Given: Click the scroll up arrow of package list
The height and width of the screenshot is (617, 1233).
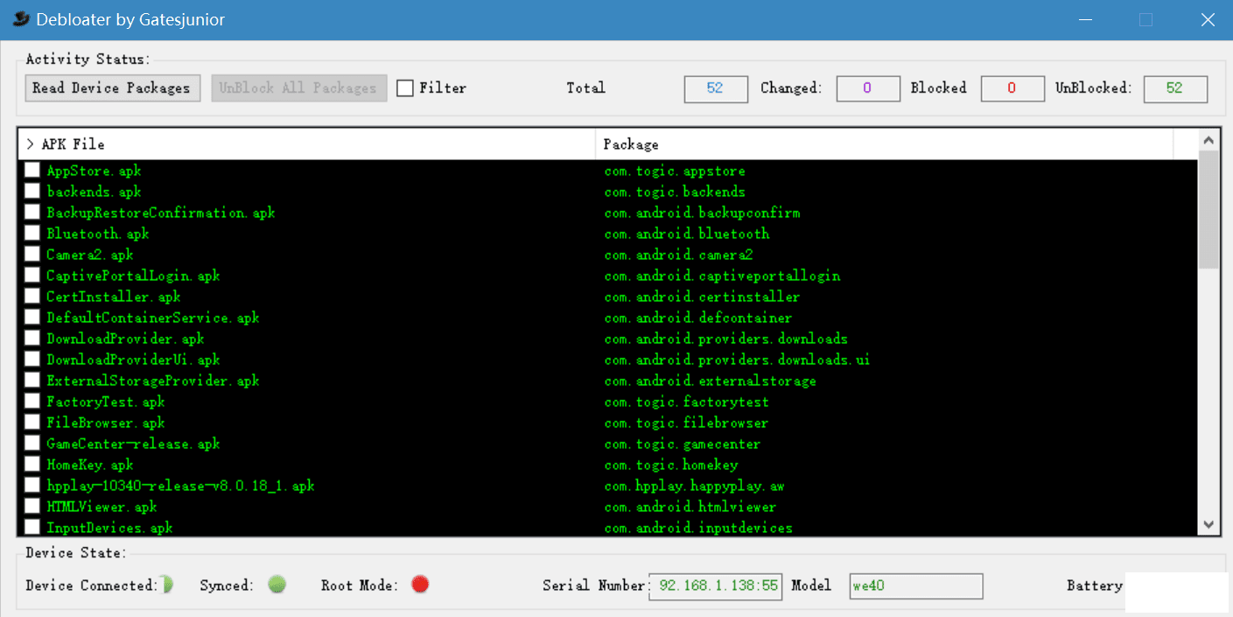Looking at the screenshot, I should [x=1208, y=141].
